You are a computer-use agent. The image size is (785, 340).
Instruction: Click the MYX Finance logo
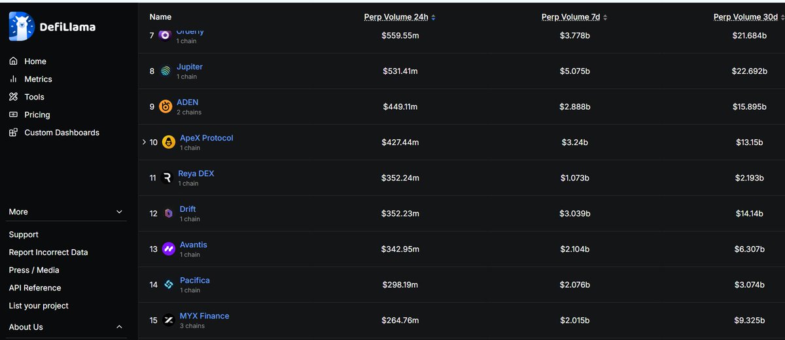(168, 320)
